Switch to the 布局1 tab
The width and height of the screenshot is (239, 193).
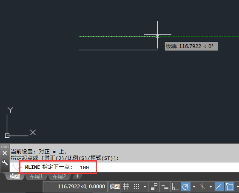click(x=36, y=176)
